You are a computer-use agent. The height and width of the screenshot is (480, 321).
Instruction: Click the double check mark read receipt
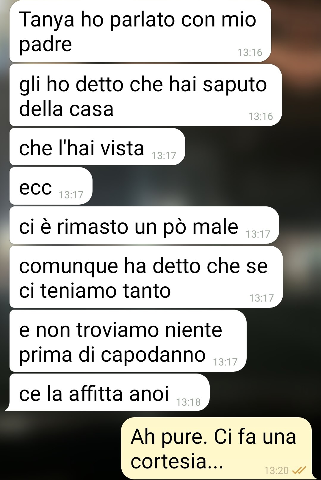299,470
